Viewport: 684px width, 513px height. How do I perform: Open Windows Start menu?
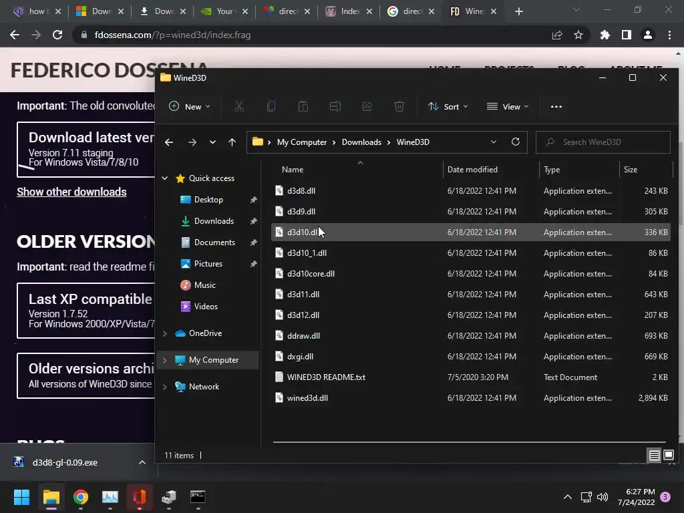point(21,496)
